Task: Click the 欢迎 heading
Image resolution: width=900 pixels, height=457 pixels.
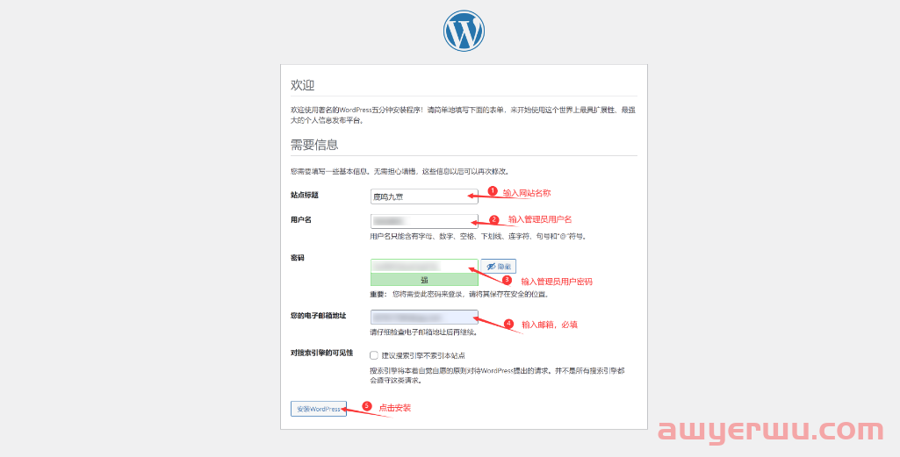Action: [x=302, y=85]
